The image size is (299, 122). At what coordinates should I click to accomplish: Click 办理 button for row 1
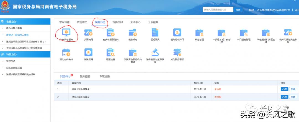pos(284,89)
